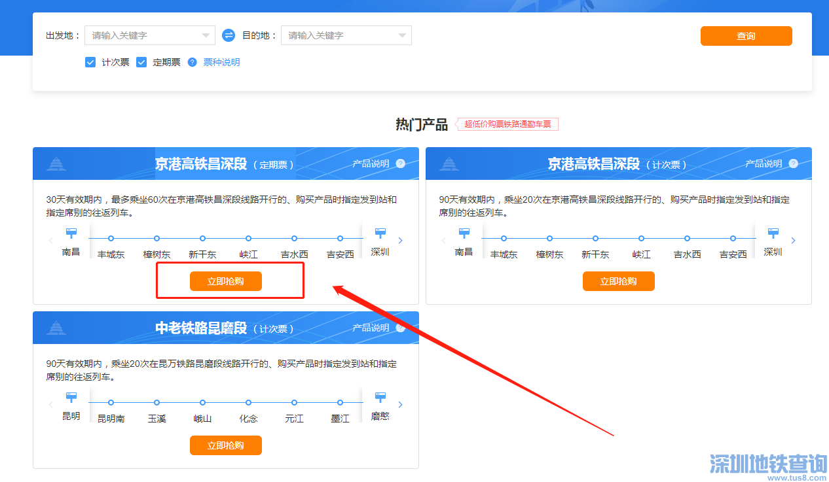Click 产品说明 text on 中老铁路昆磨段 card

coord(371,328)
